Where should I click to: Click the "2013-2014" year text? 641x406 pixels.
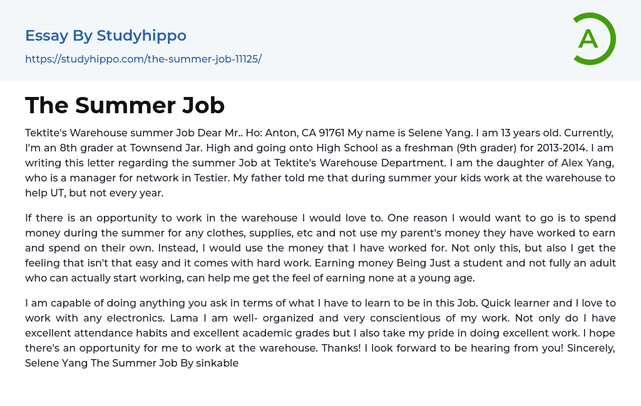coord(525,148)
